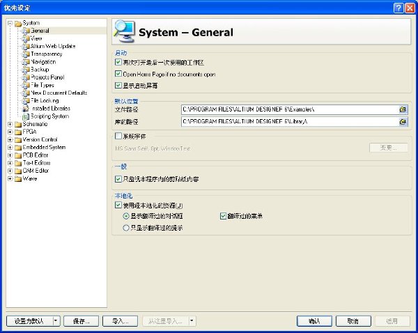The image size is (418, 333).
Task: Expand the Schematic tree node
Action: click(10, 124)
